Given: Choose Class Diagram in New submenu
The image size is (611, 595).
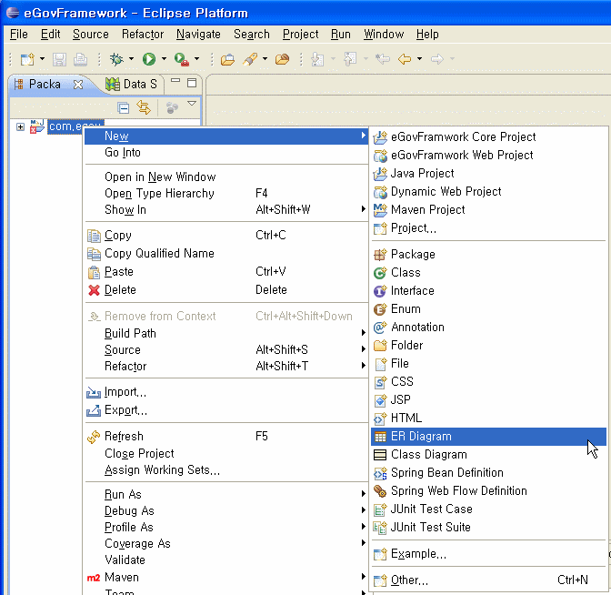Looking at the screenshot, I should coord(428,455).
